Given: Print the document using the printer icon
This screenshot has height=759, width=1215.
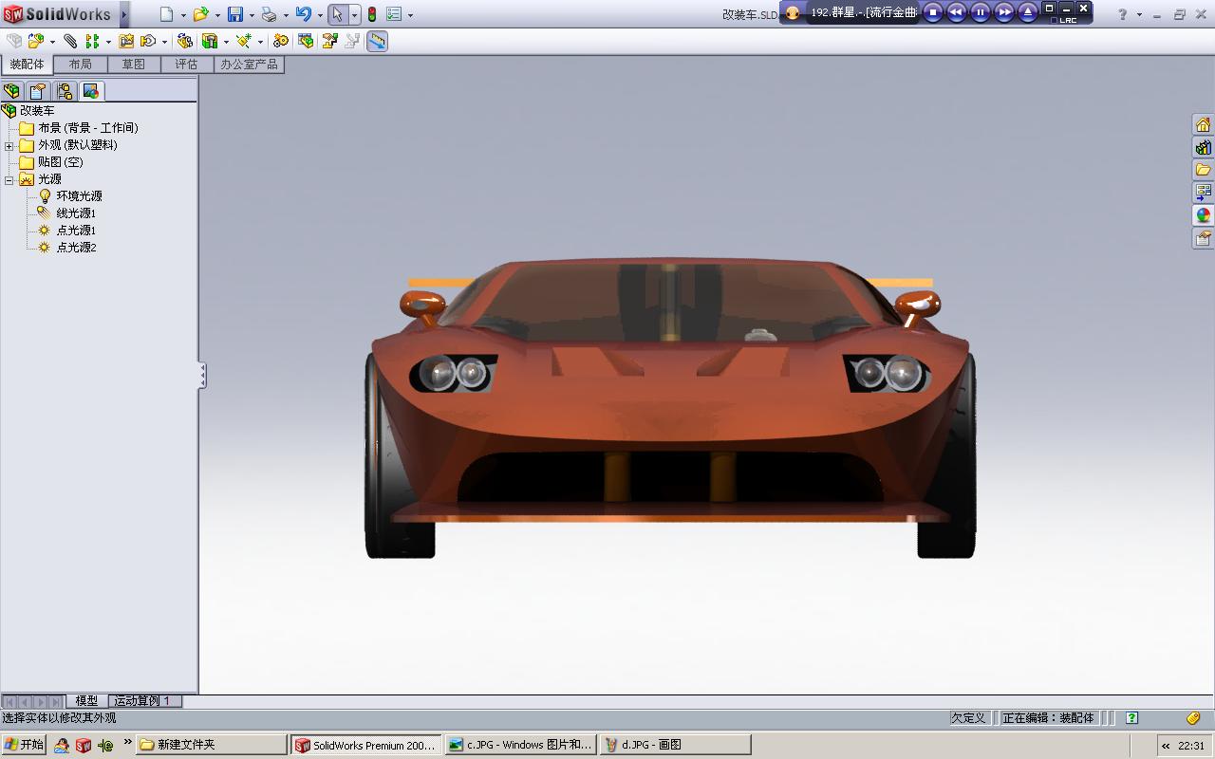Looking at the screenshot, I should pos(270,14).
